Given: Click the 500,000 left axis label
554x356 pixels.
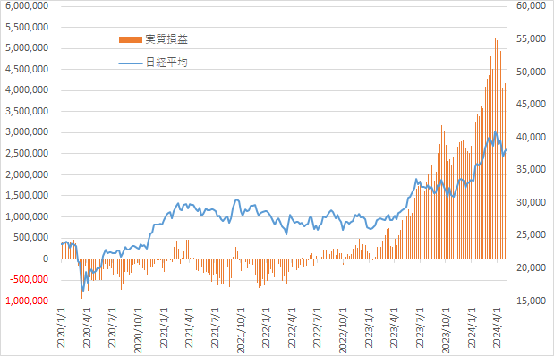Looking at the screenshot, I should tap(31, 238).
